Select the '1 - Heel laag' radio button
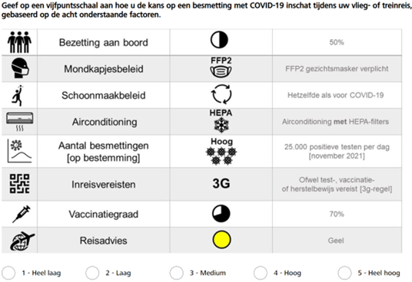412x282 pixels. point(8,273)
